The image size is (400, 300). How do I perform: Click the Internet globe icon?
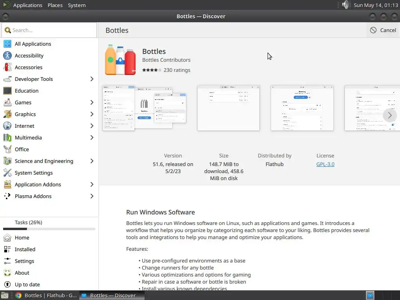tap(7, 126)
